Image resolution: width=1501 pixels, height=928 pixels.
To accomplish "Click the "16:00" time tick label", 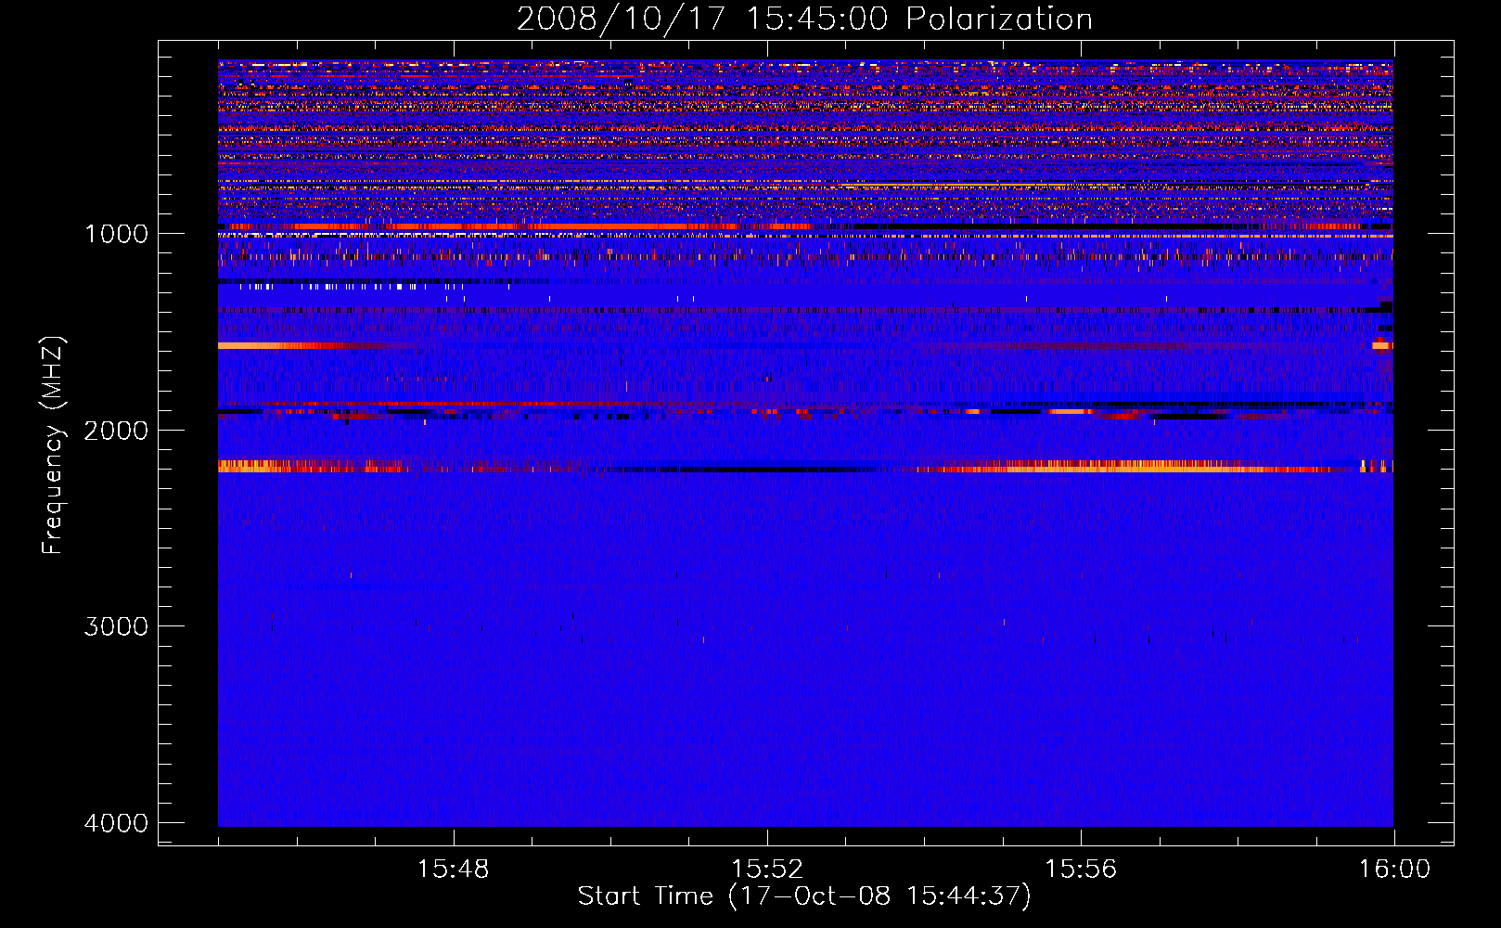I will pos(1394,870).
